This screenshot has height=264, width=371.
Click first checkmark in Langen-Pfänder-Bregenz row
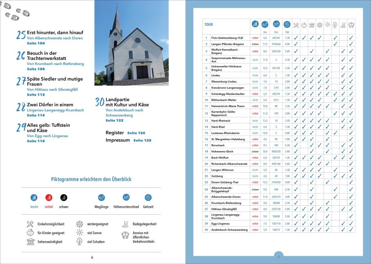[x=296, y=44]
